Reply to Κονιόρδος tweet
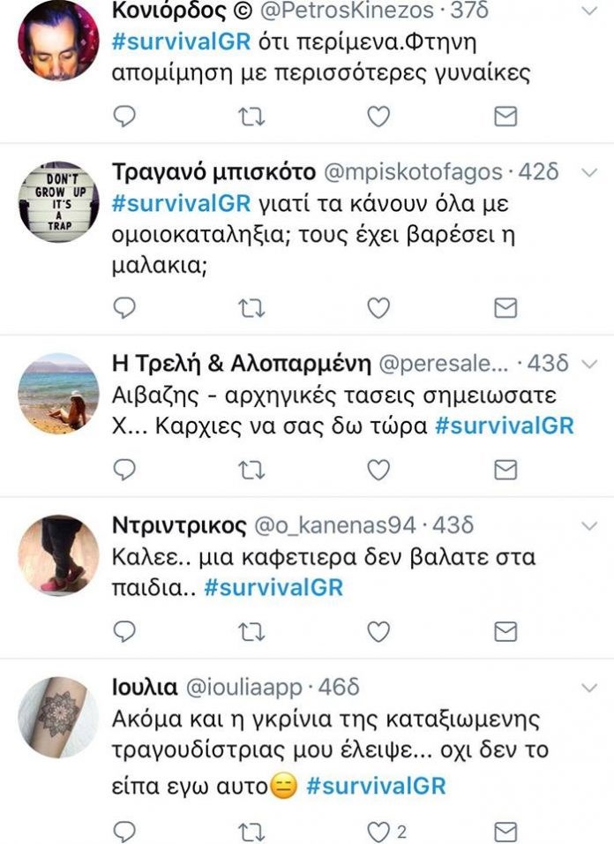 (124, 116)
